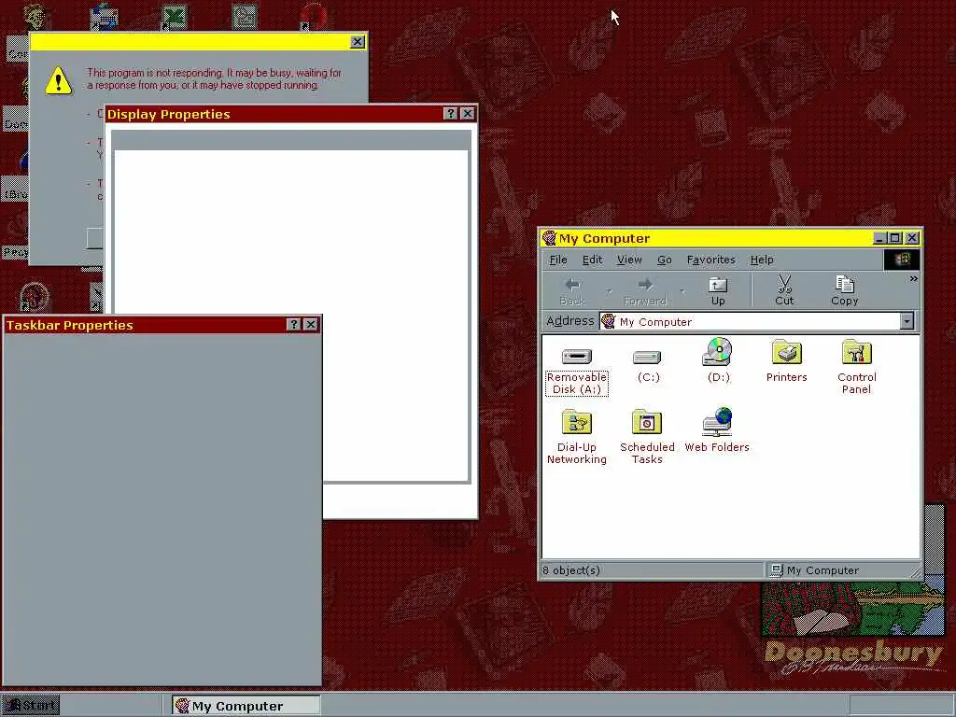This screenshot has width=956, height=717.
Task: Open the Edit menu in My Computer
Action: 592,260
